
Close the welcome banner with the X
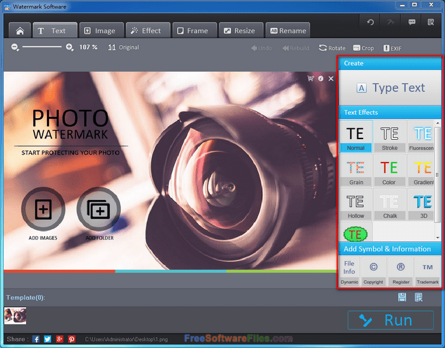[x=331, y=79]
